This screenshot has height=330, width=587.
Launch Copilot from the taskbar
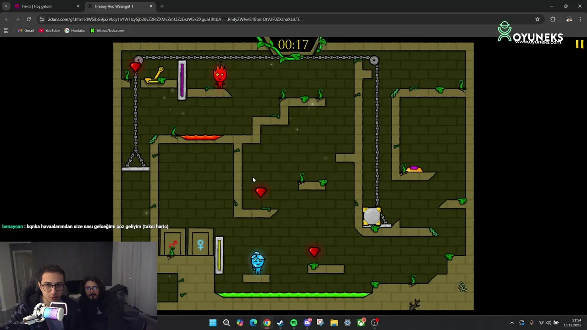coord(240,323)
